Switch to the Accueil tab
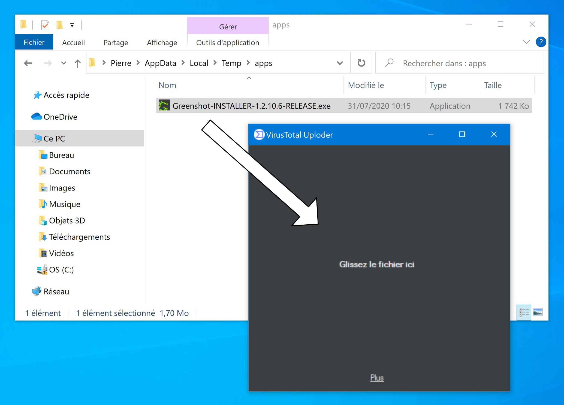564x405 pixels. pos(73,43)
